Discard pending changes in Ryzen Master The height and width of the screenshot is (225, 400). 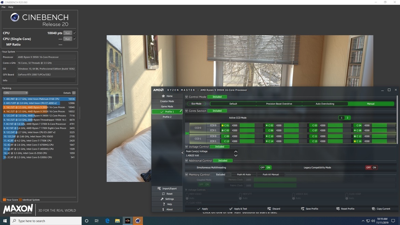pos(274,209)
